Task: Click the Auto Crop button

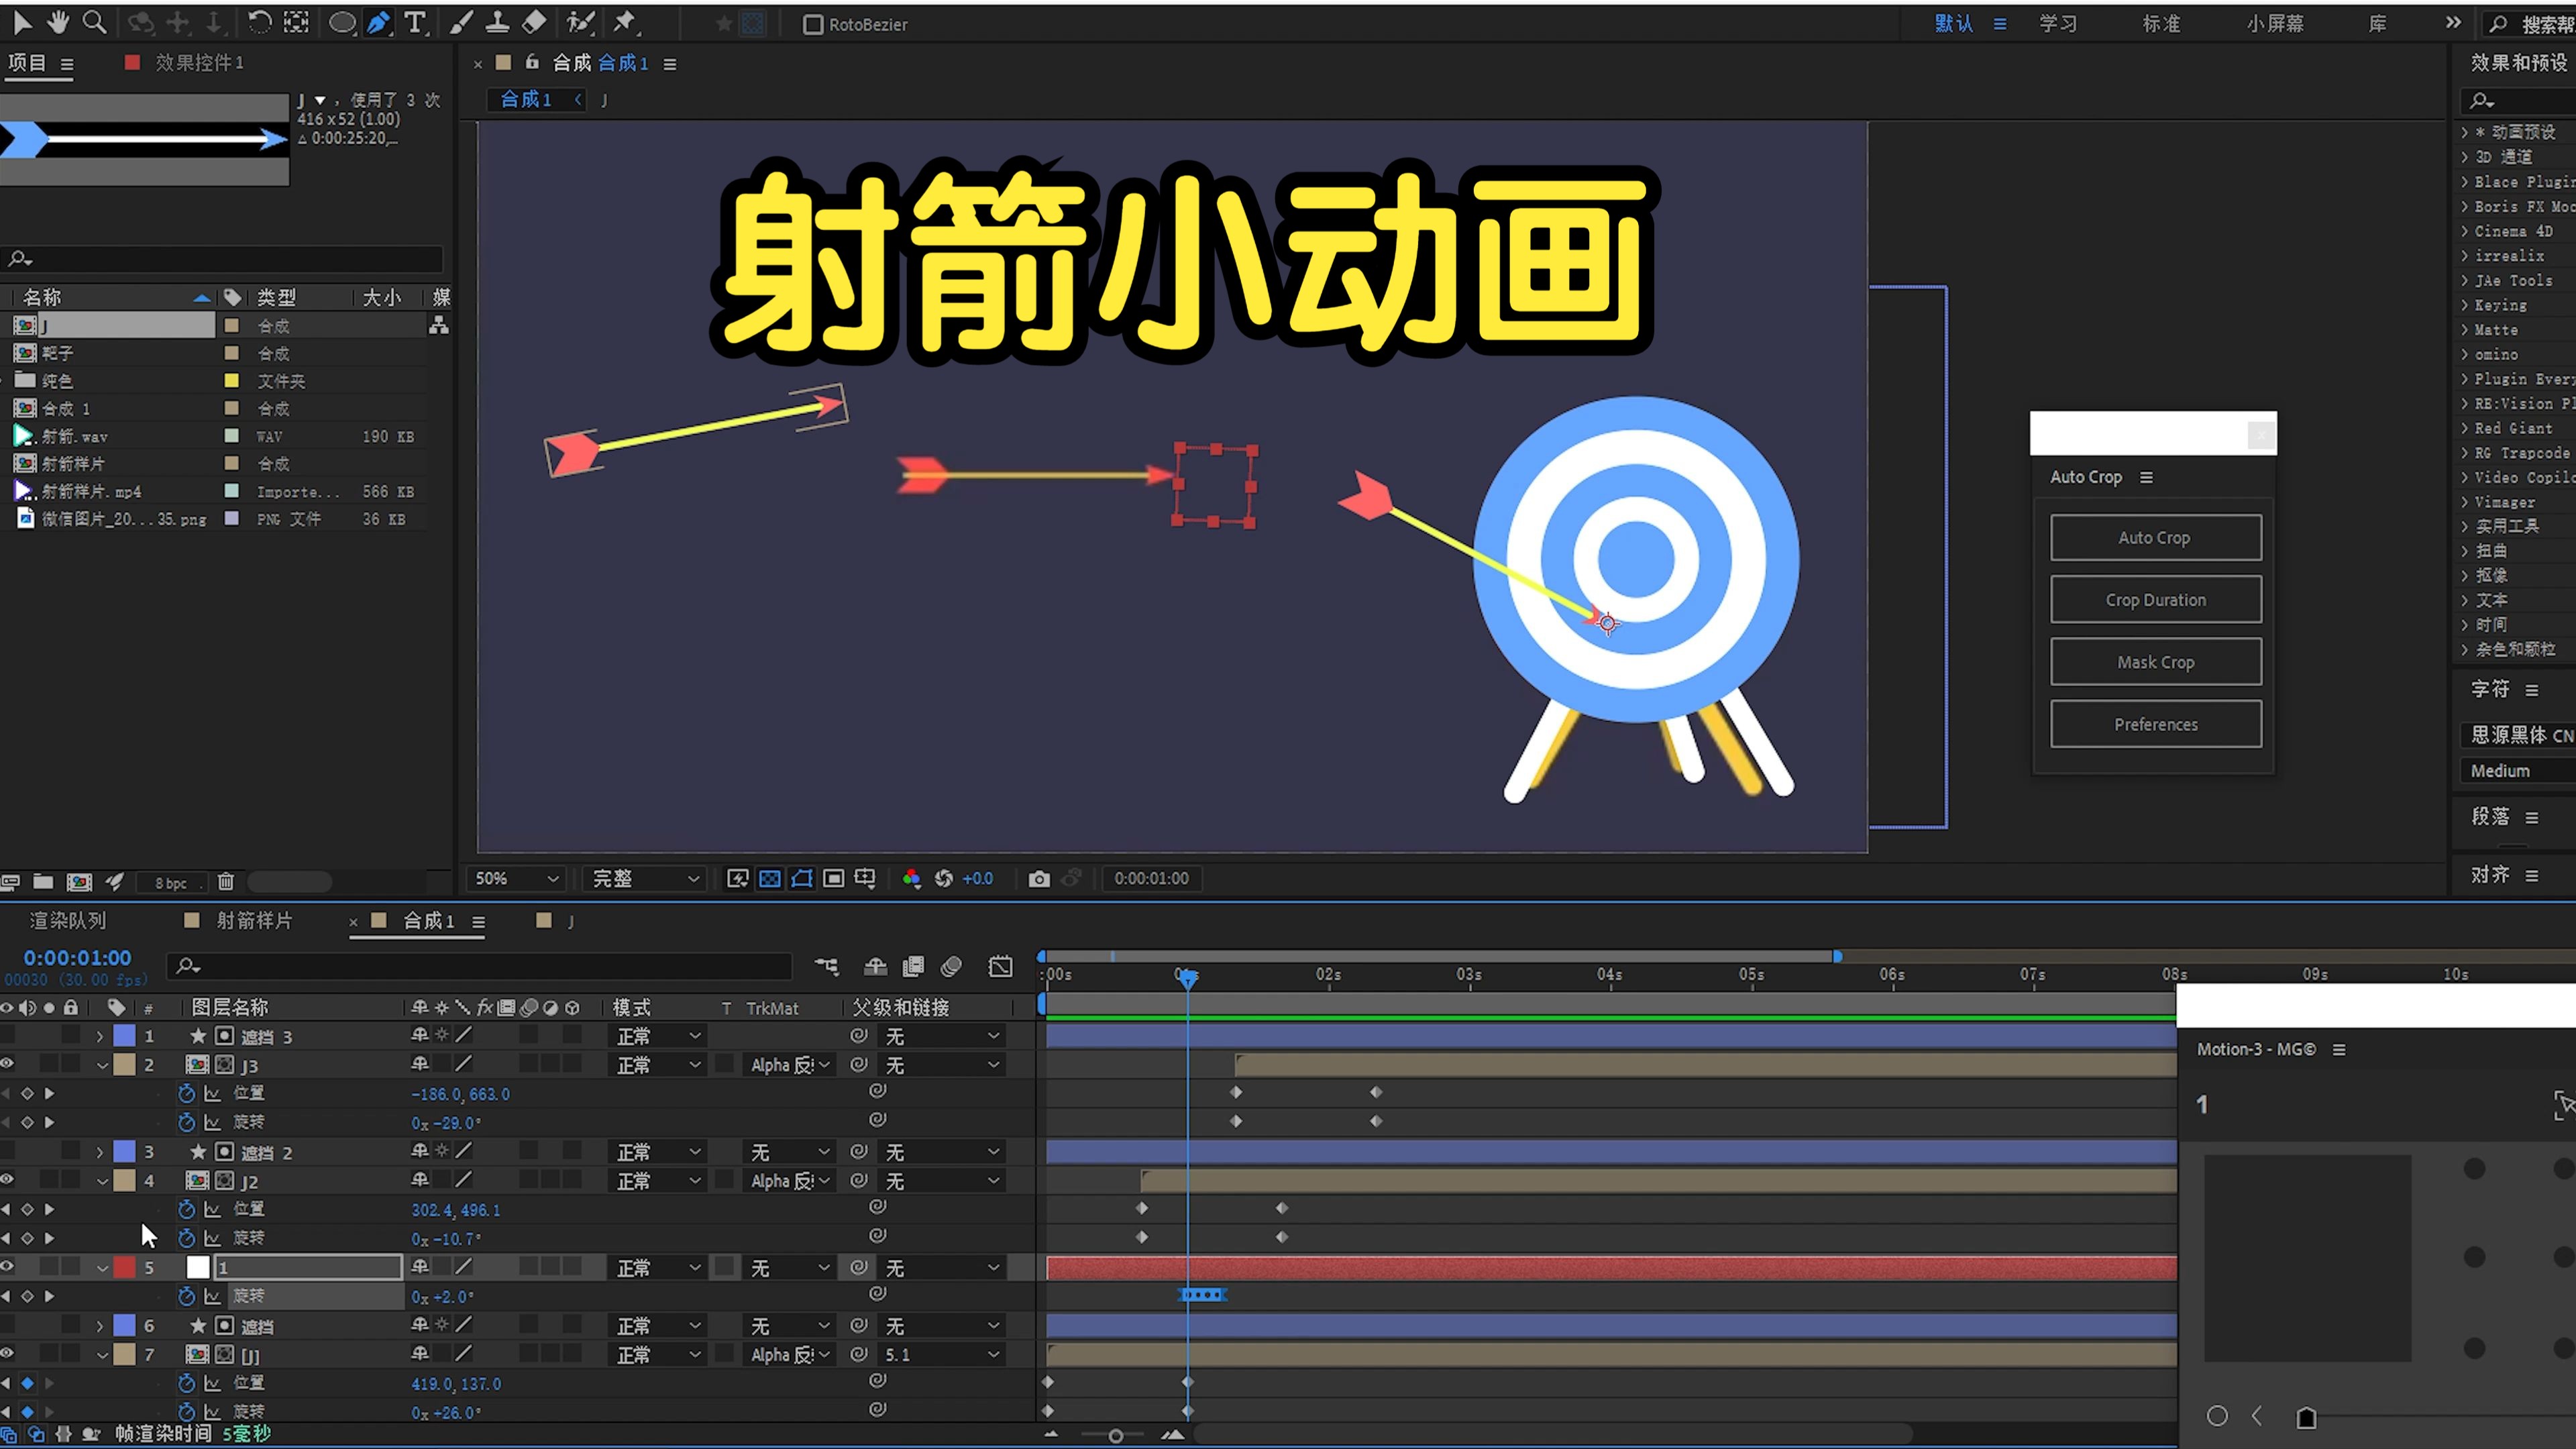Action: (2155, 538)
